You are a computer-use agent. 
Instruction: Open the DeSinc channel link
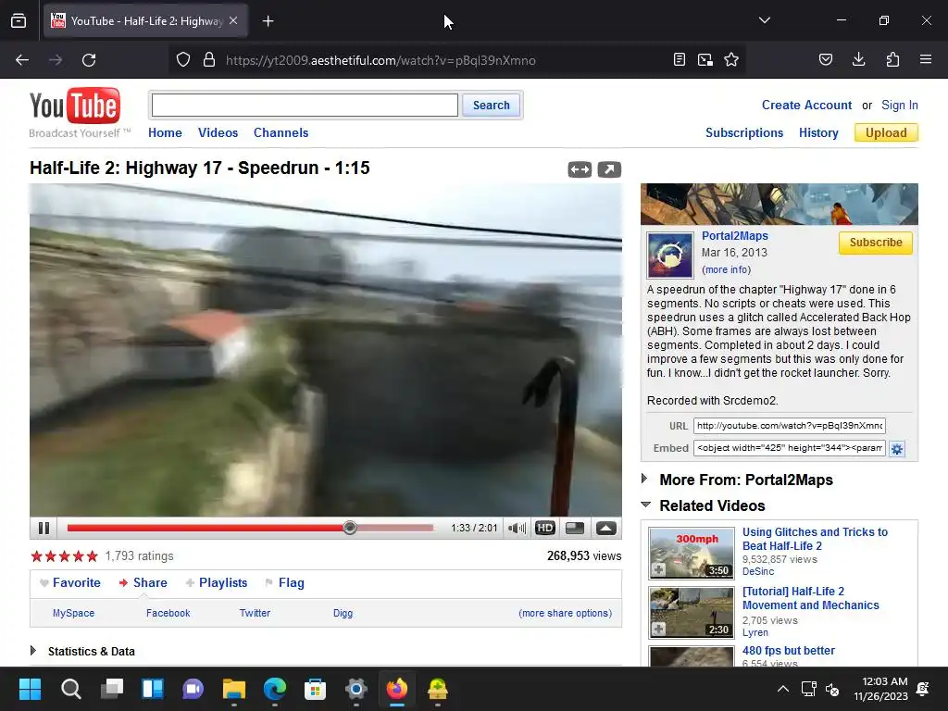click(757, 571)
